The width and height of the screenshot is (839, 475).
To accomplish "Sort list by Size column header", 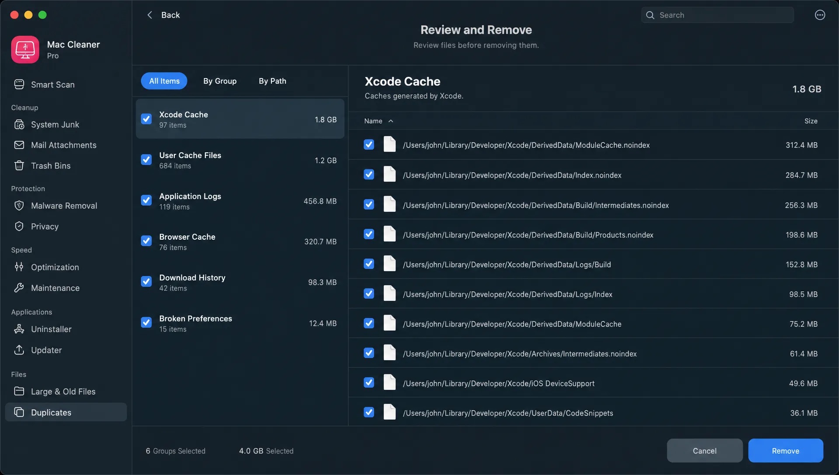I will (x=811, y=121).
